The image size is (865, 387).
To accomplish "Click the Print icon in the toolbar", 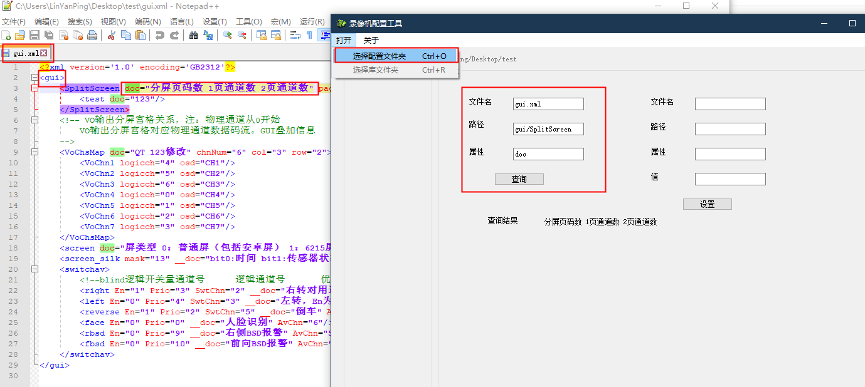I will pyautogui.click(x=93, y=34).
